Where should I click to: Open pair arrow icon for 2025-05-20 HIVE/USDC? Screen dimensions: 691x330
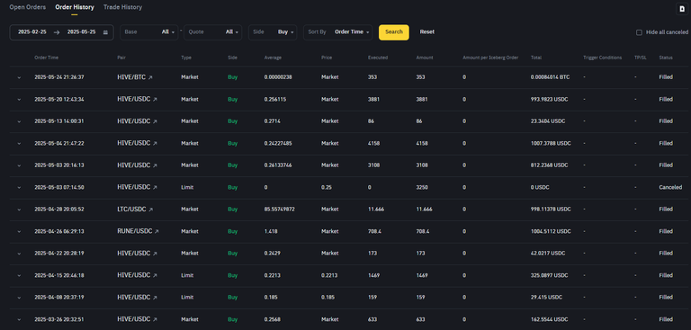tap(155, 99)
